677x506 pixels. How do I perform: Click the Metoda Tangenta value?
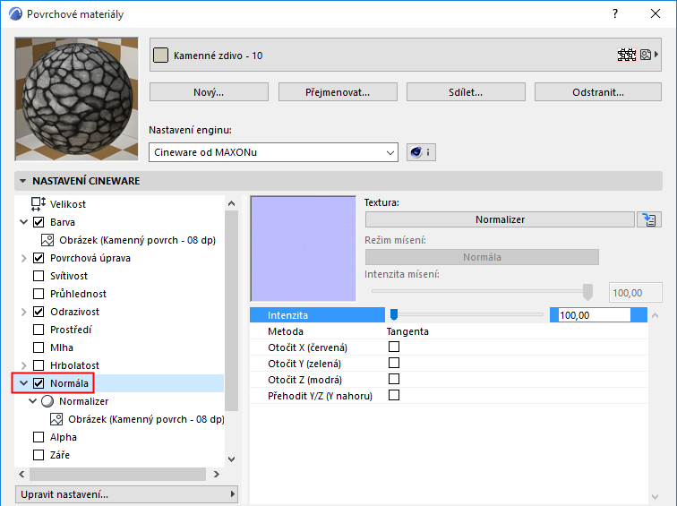pyautogui.click(x=407, y=331)
